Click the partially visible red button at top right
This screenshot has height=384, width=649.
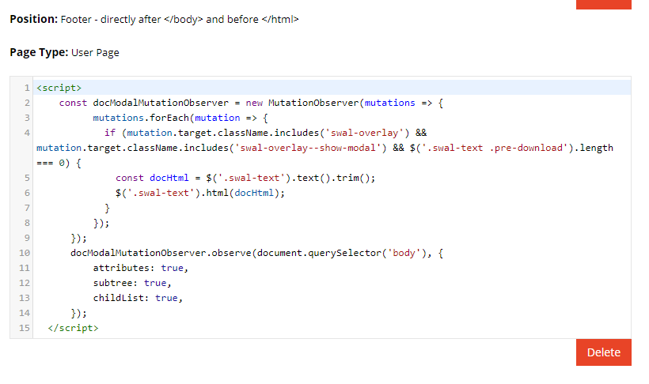tap(603, 4)
